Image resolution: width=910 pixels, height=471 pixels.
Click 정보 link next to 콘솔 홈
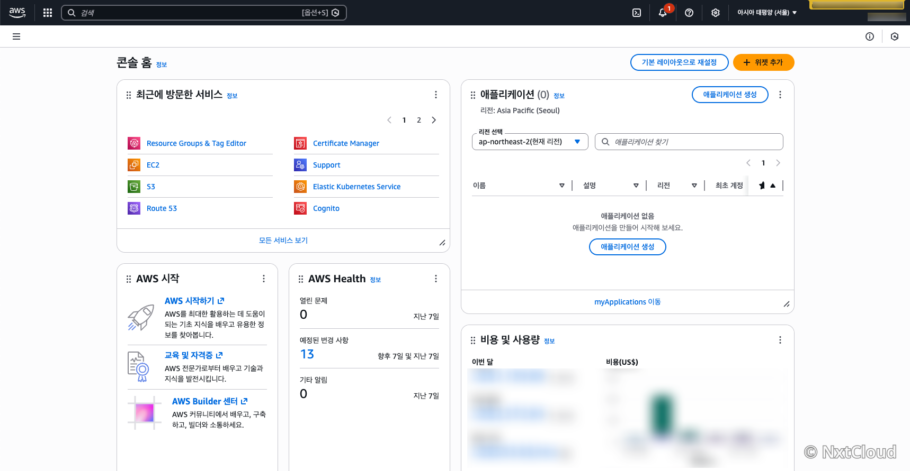(x=162, y=65)
